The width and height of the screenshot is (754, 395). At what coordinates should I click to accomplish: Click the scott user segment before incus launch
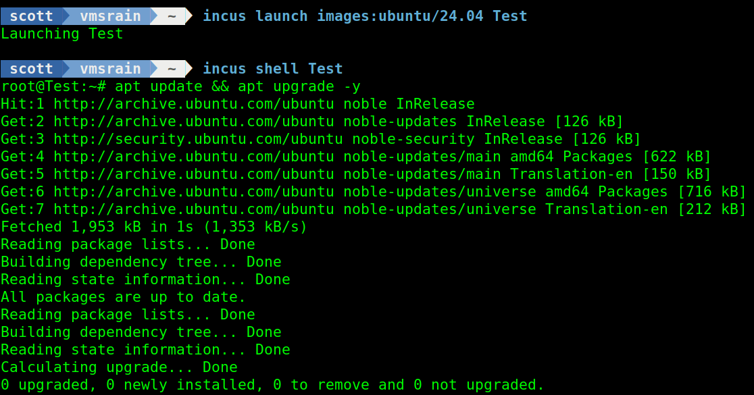point(31,16)
